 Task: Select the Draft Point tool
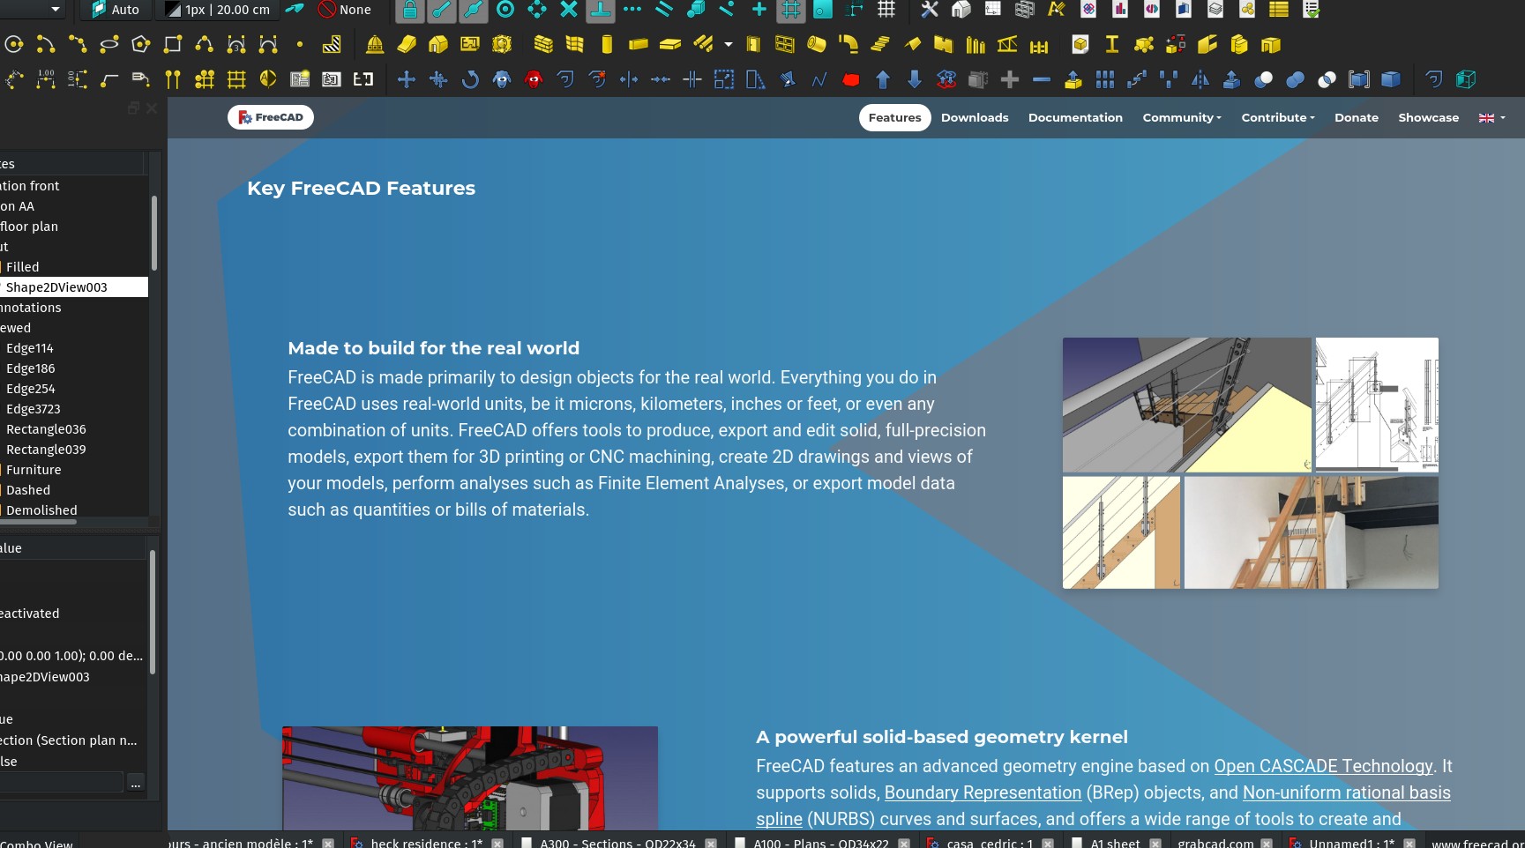[x=301, y=44]
